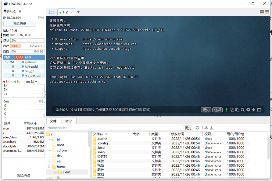Click the paste icon in command bar
Viewport: 272px width, 181px height.
click(x=237, y=110)
